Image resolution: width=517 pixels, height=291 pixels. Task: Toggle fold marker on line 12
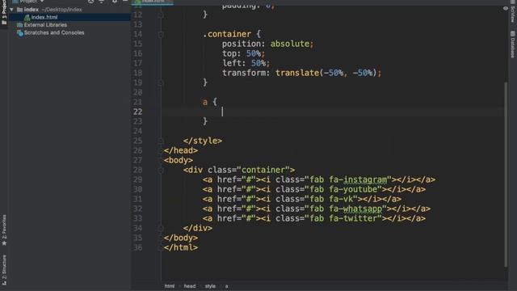click(x=161, y=15)
